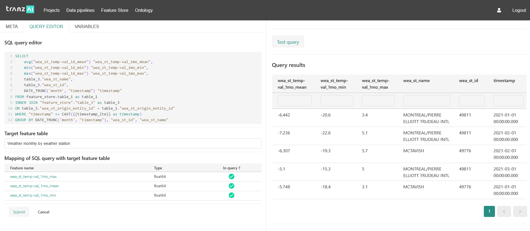Go to next results page arrow
Image resolution: width=530 pixels, height=231 pixels.
(520, 211)
